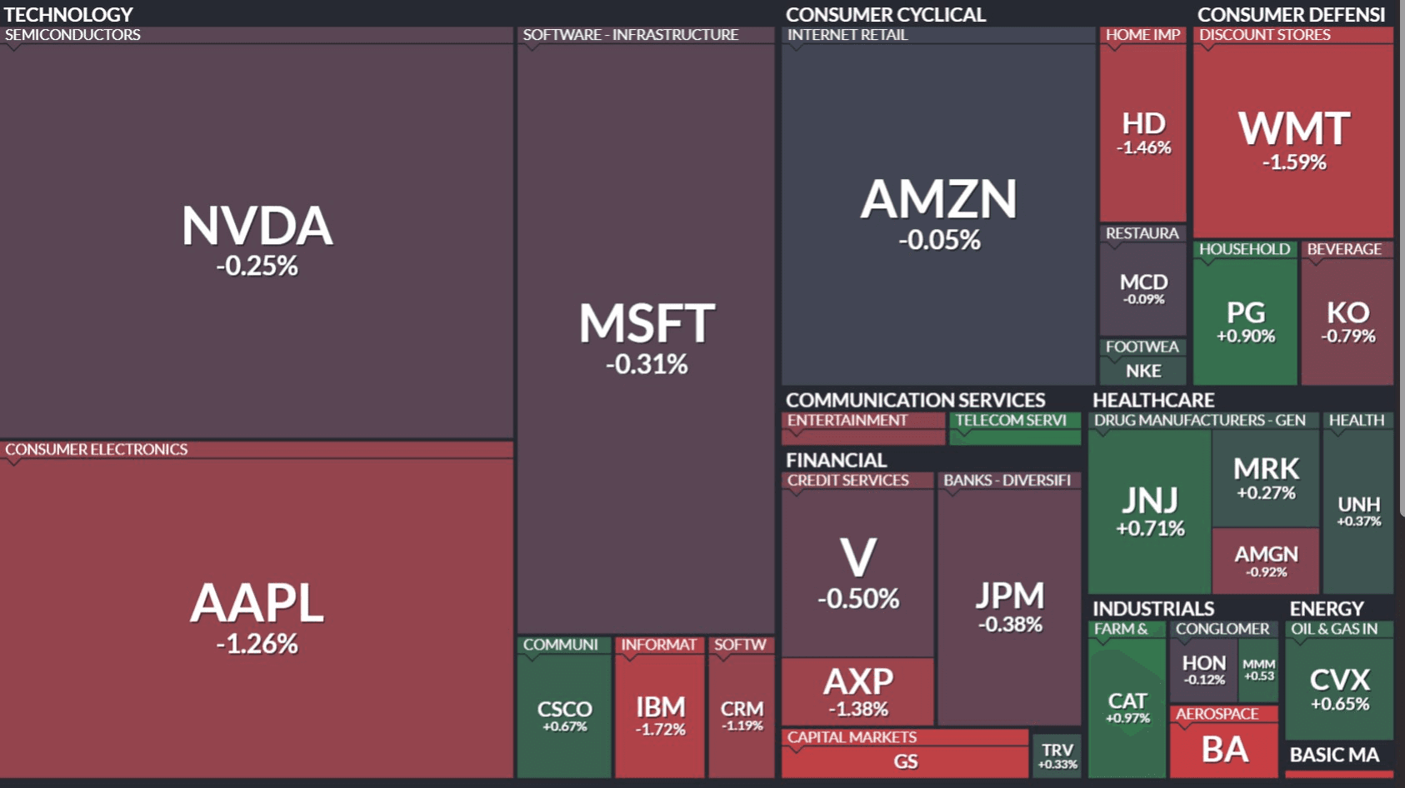The image size is (1405, 788).
Task: Open the Communication Services sector title
Action: [915, 400]
